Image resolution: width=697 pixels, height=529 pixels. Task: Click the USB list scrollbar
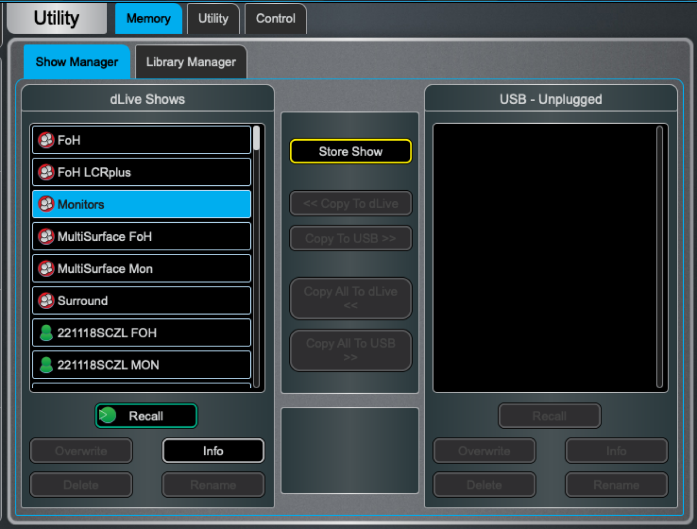(660, 257)
